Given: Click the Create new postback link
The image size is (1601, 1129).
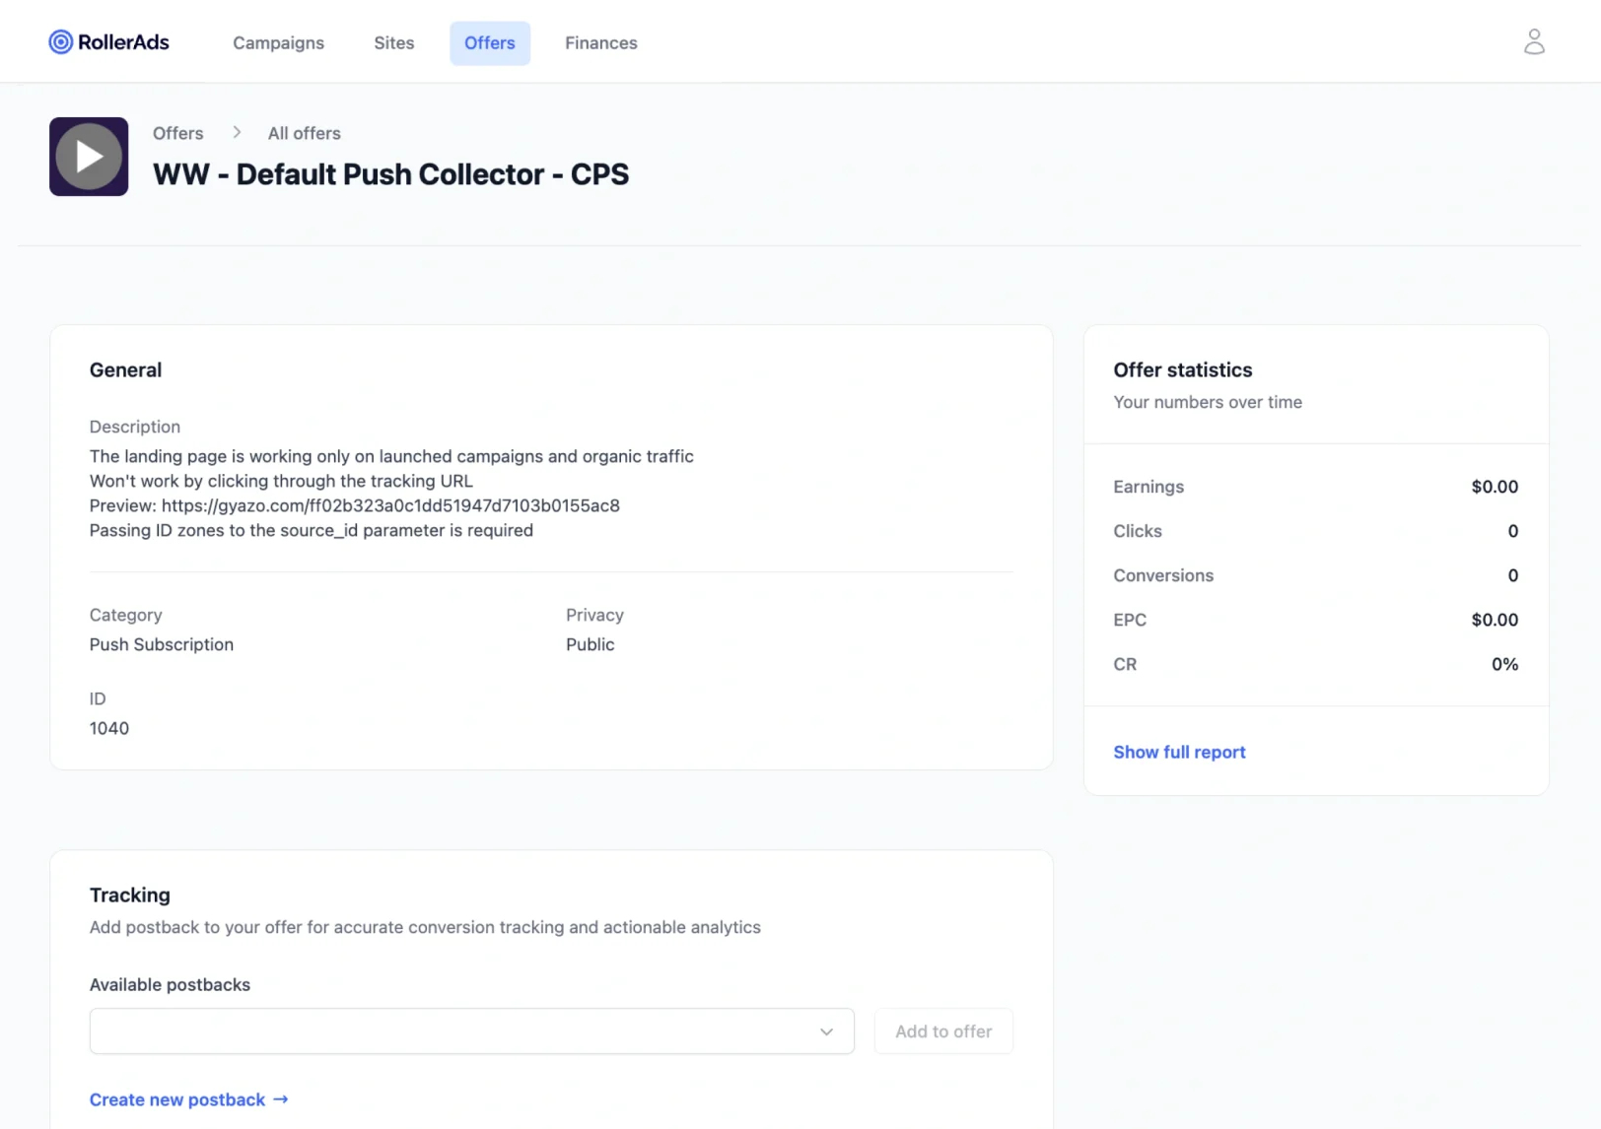Looking at the screenshot, I should click(x=177, y=1099).
